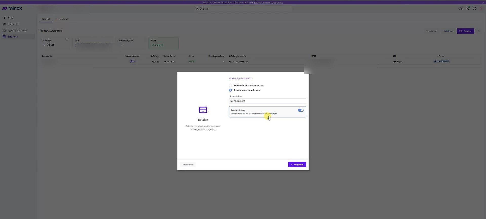The image size is (486, 219).
Task: Click the green checkmark in Status 'Goed' card
Action: (x=153, y=45)
